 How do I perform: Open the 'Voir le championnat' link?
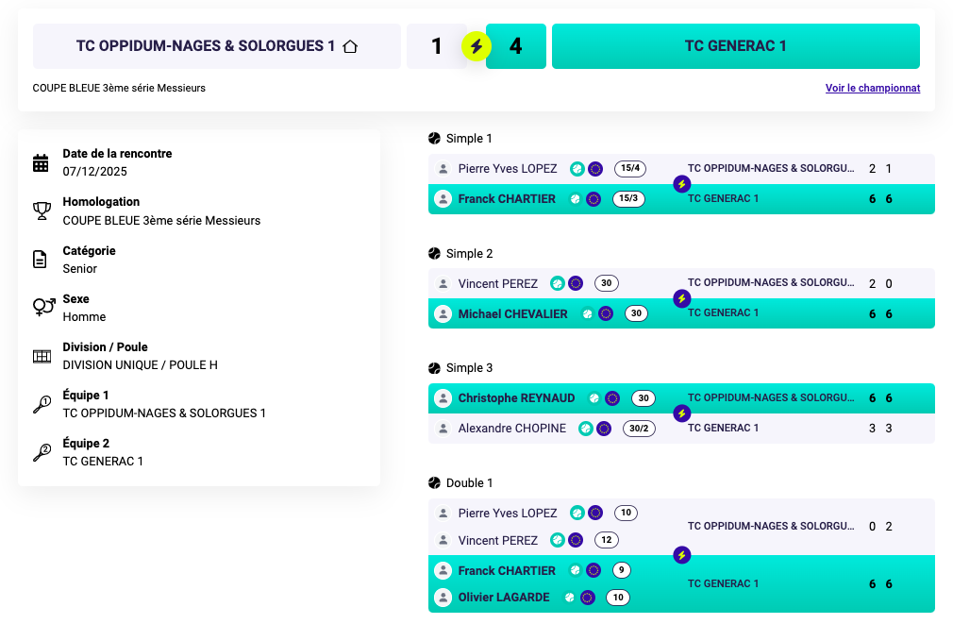pyautogui.click(x=872, y=88)
